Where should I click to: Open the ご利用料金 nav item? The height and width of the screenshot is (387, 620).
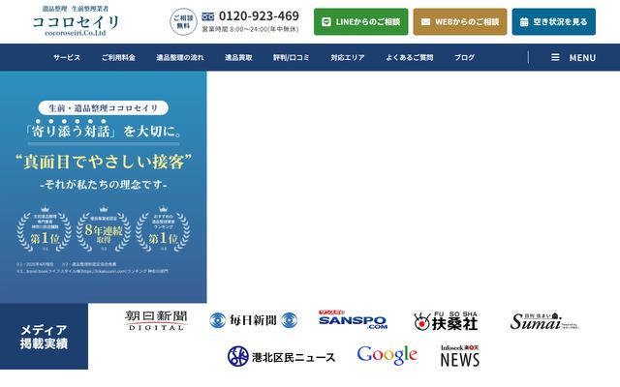click(x=118, y=57)
